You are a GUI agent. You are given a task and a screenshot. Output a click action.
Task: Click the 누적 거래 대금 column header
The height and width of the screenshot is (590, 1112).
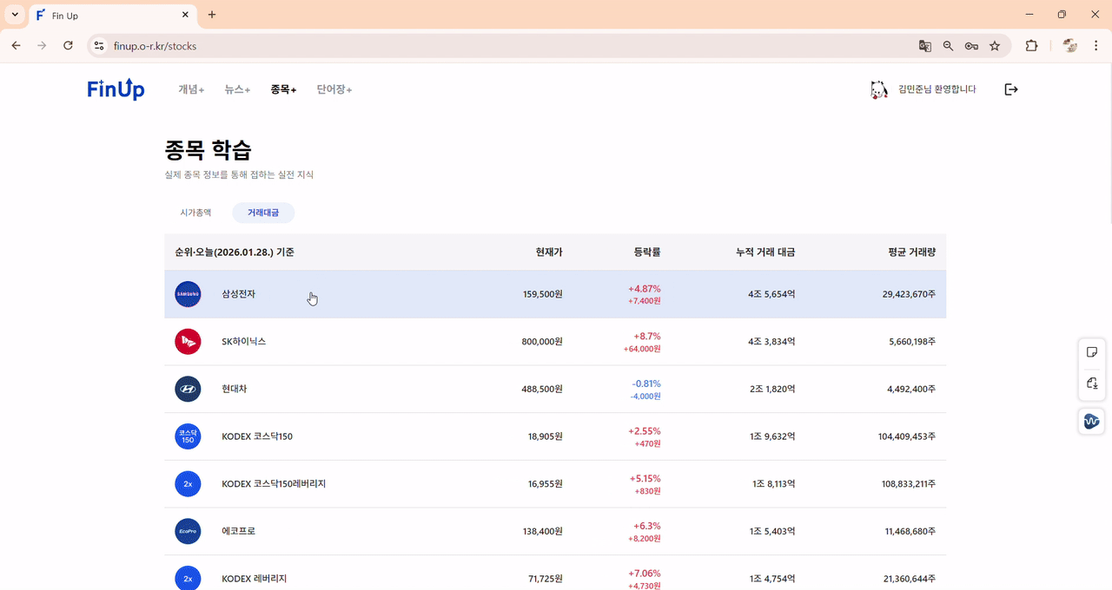(x=765, y=252)
